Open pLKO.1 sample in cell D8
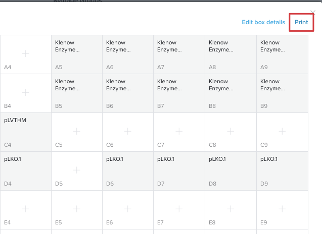 [231, 171]
